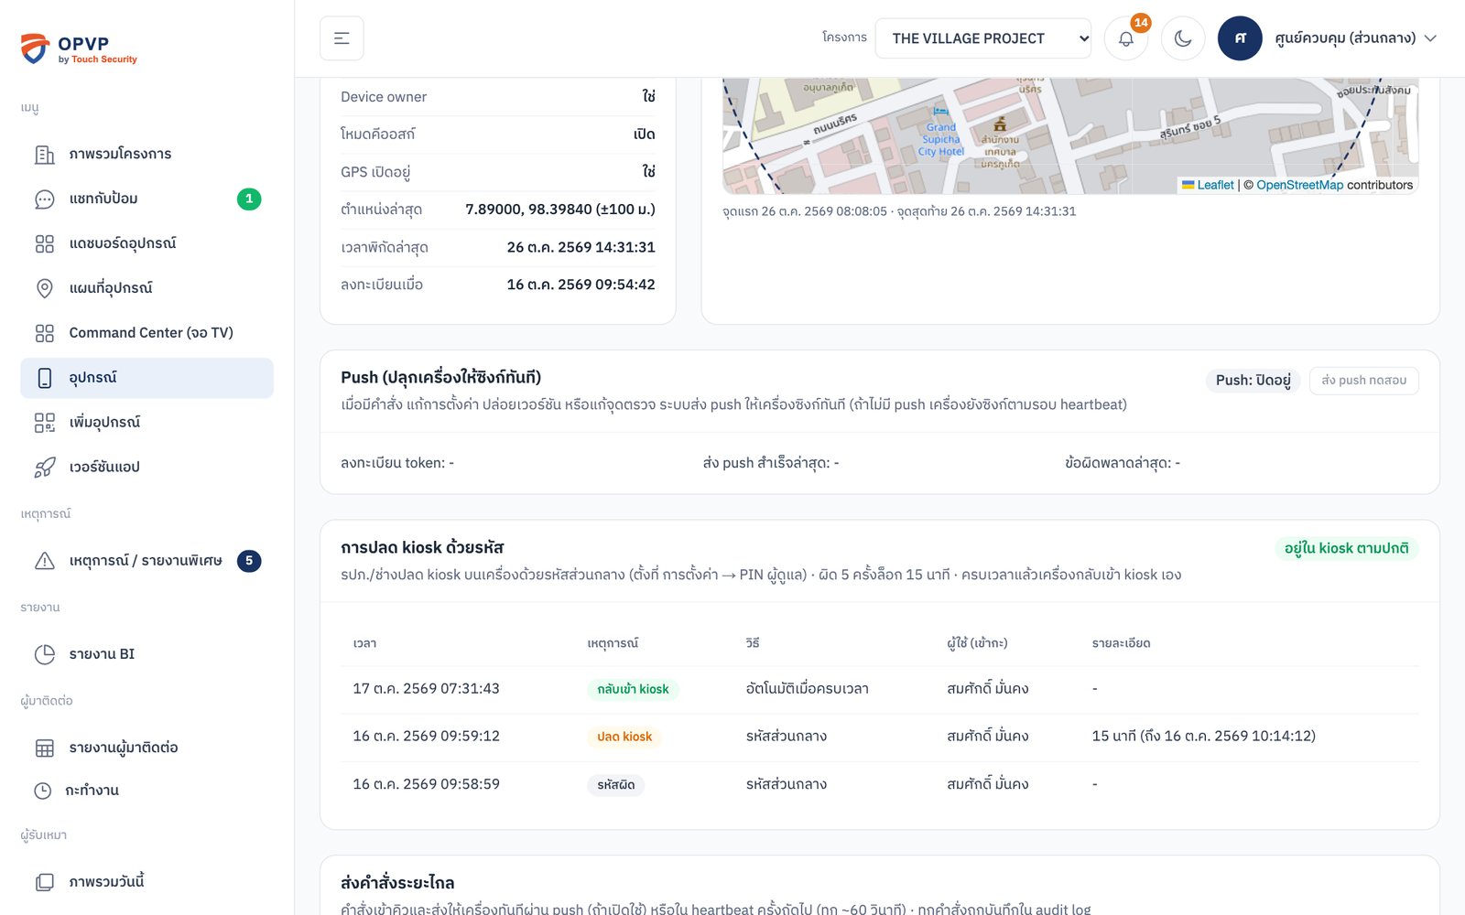This screenshot has width=1465, height=915.
Task: Click the OPVP shield logo
Action: (35, 48)
